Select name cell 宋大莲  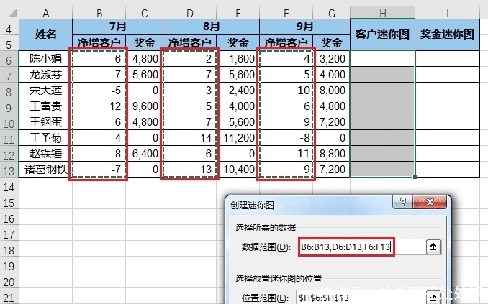tap(46, 90)
